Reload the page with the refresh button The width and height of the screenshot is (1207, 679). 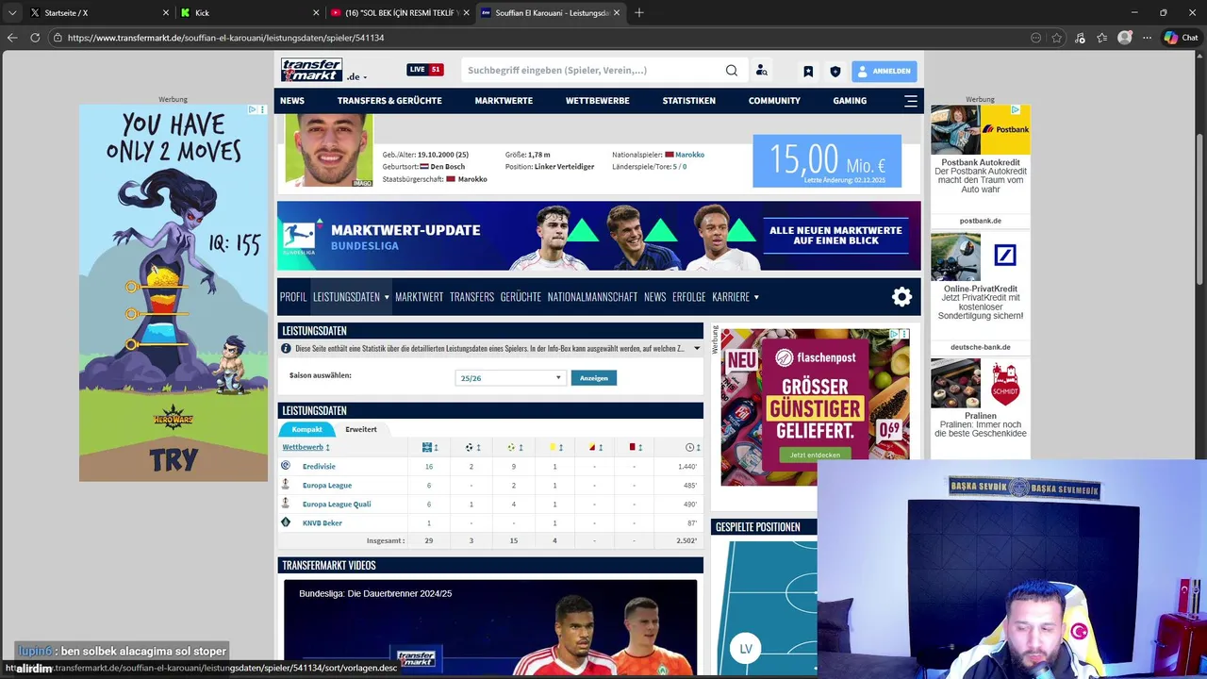pos(35,38)
